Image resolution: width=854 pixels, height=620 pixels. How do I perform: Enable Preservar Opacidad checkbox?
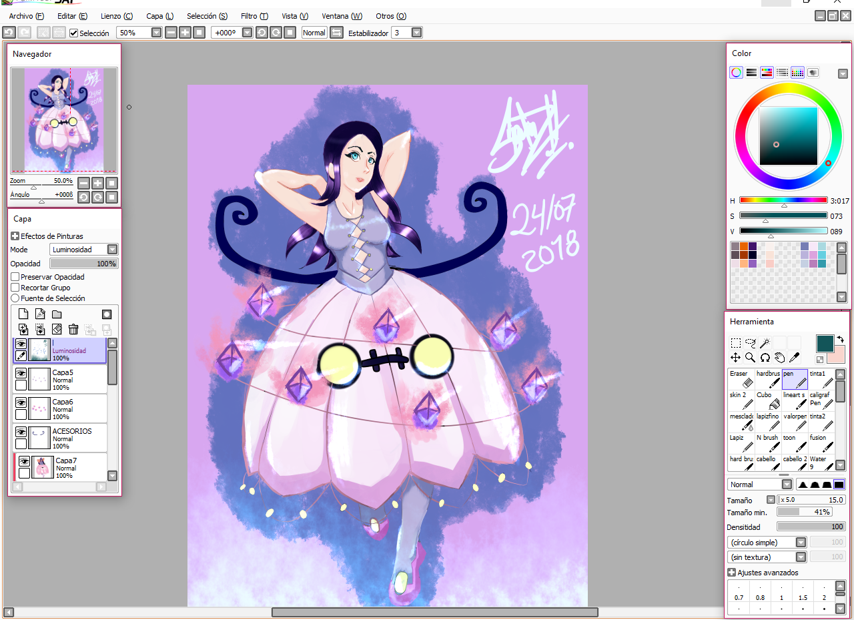15,277
